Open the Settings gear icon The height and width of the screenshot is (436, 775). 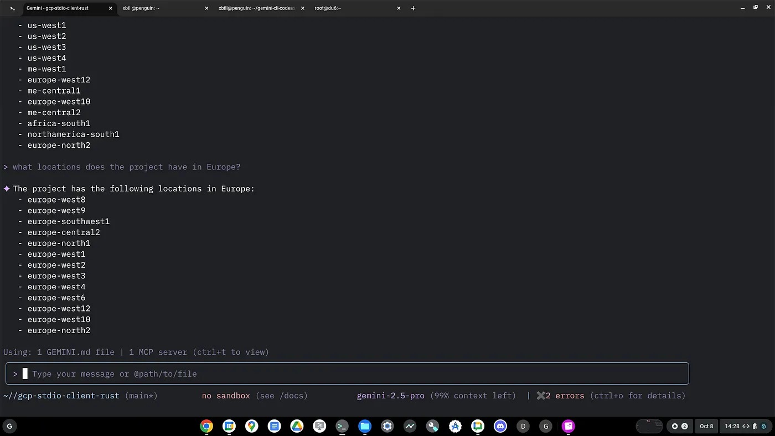(387, 426)
